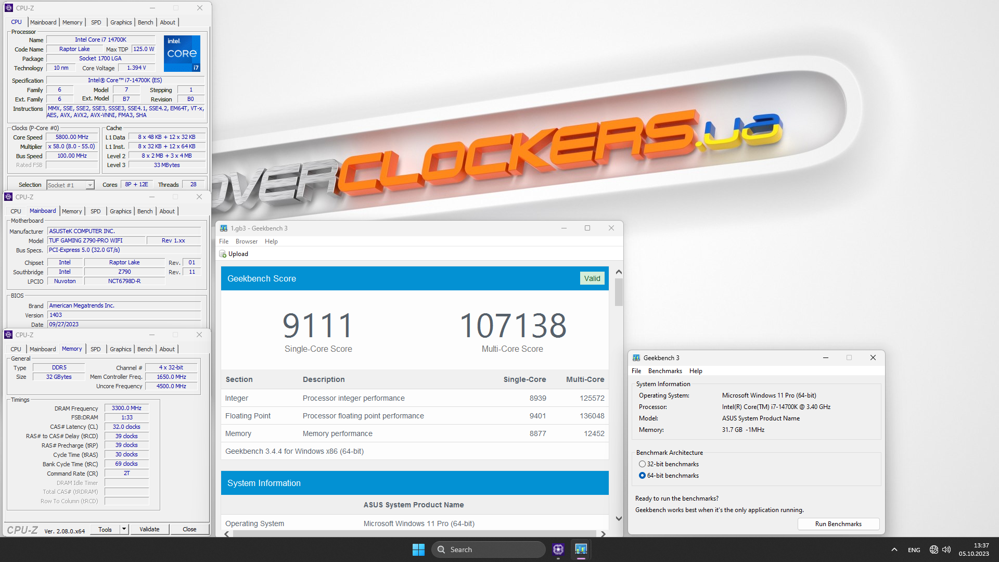Click the vertical scrollbar thumb in Geekbench results

(619, 292)
